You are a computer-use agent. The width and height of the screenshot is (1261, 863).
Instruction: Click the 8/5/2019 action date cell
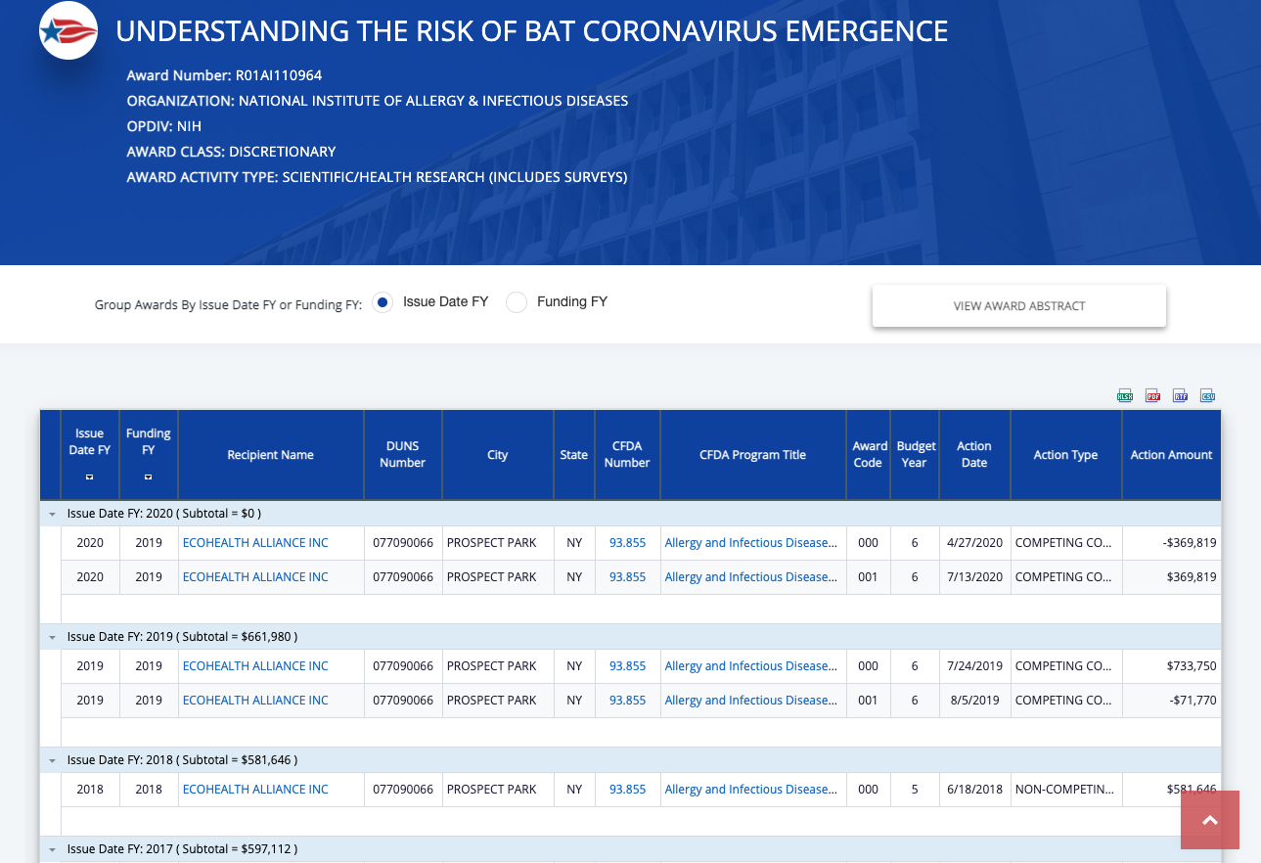pyautogui.click(x=974, y=701)
